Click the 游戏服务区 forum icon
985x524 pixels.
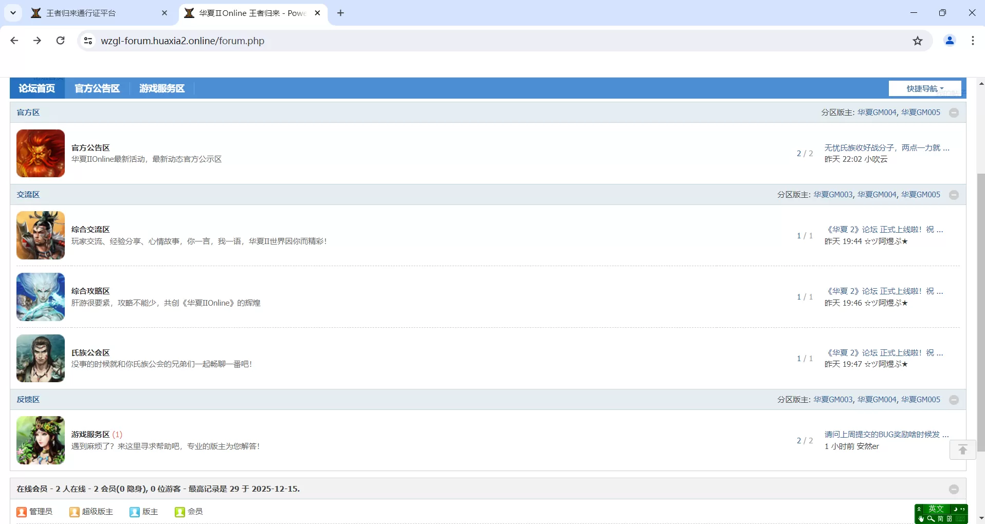tap(41, 440)
